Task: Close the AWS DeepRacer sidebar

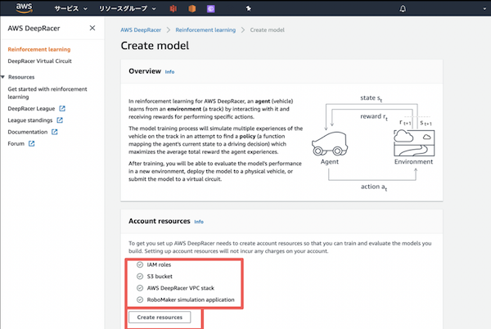Action: [x=92, y=28]
